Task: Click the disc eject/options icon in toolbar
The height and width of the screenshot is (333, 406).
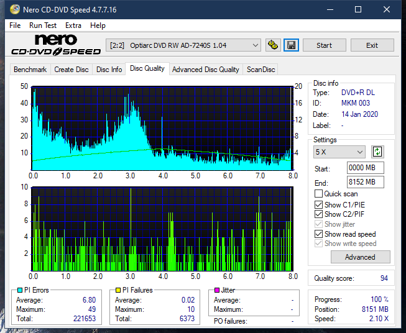Action: pyautogui.click(x=272, y=45)
